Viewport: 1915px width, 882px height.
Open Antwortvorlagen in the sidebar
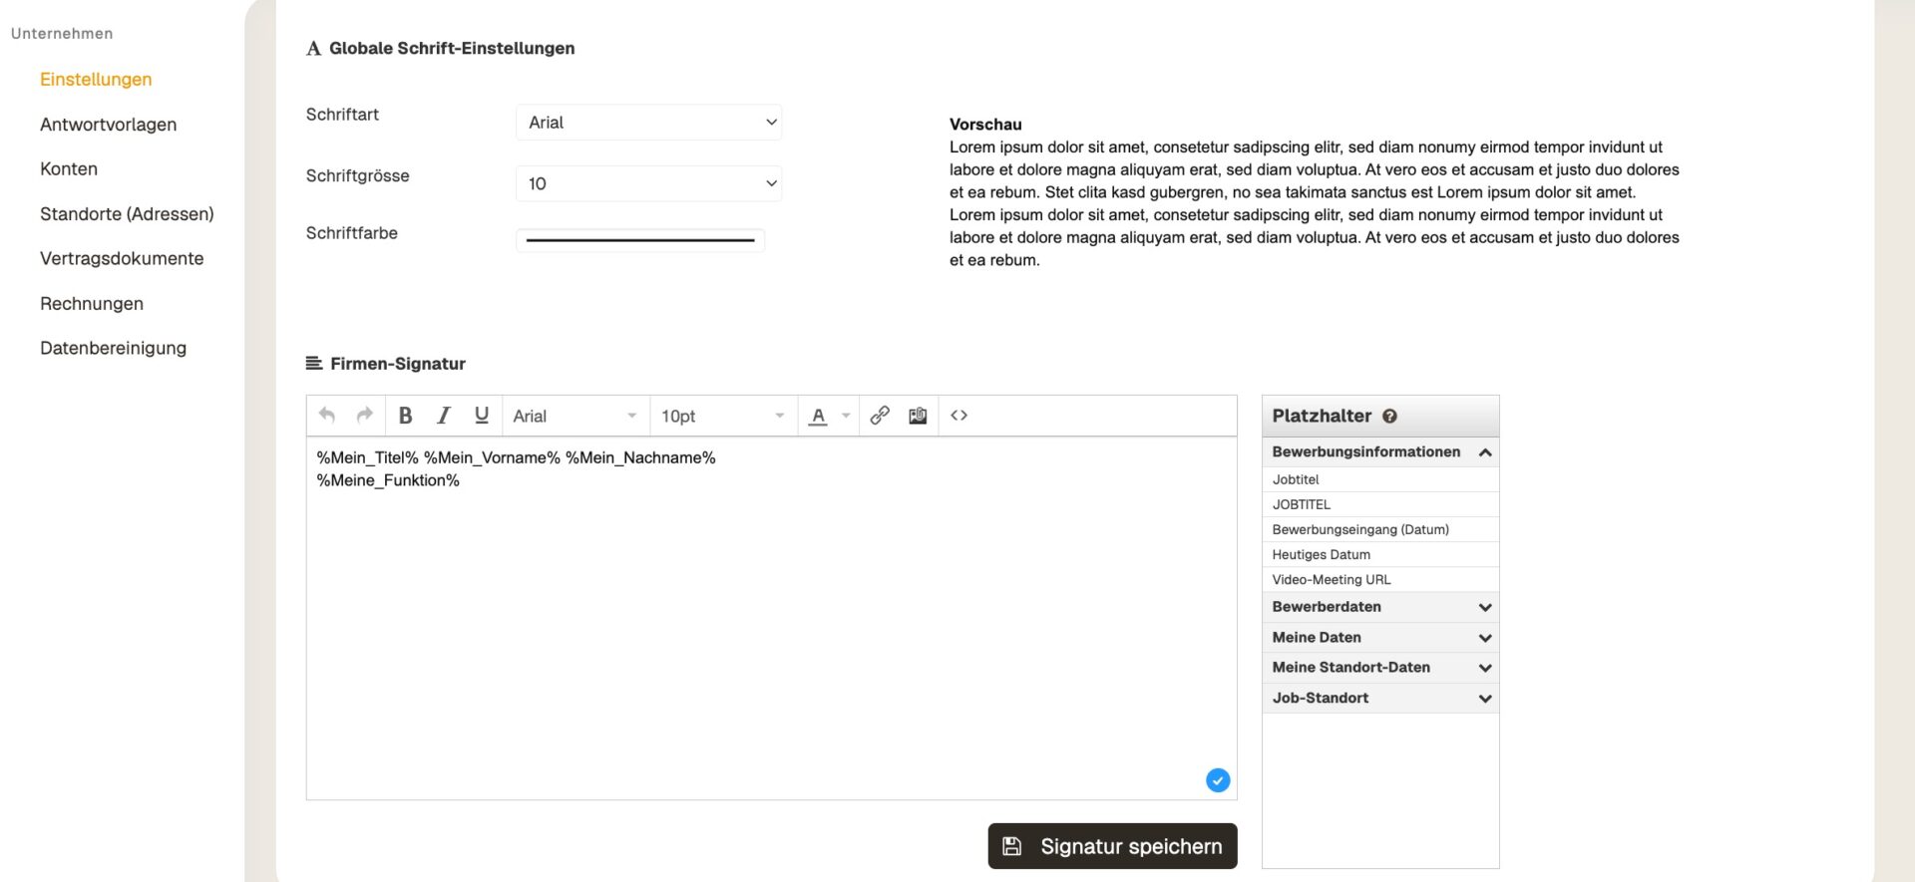tap(108, 125)
